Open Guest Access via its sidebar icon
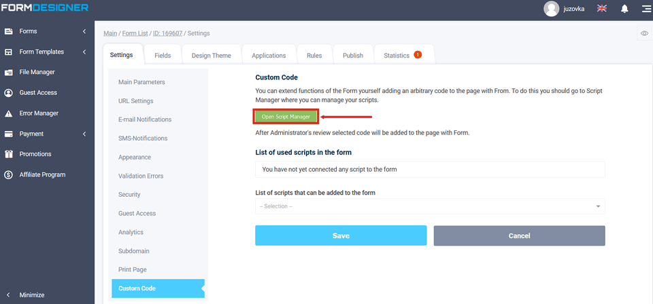This screenshot has width=653, height=304. (9, 93)
